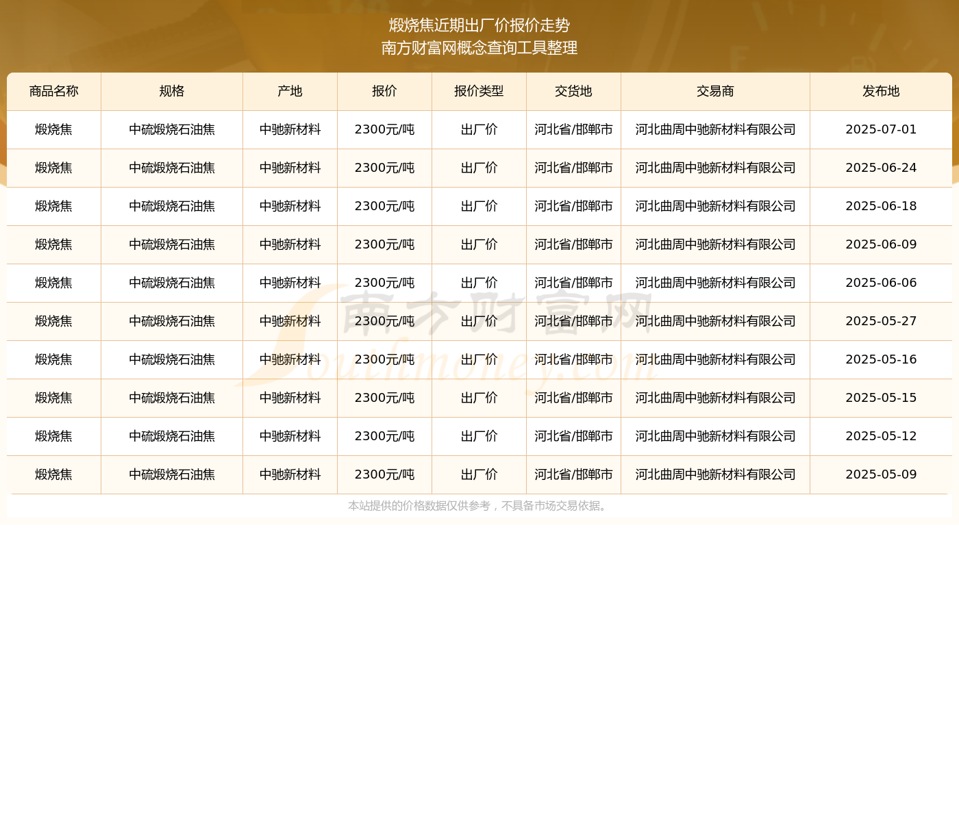The height and width of the screenshot is (825, 959).
Task: Select the date cell 2025-05-12
Action: pos(882,436)
